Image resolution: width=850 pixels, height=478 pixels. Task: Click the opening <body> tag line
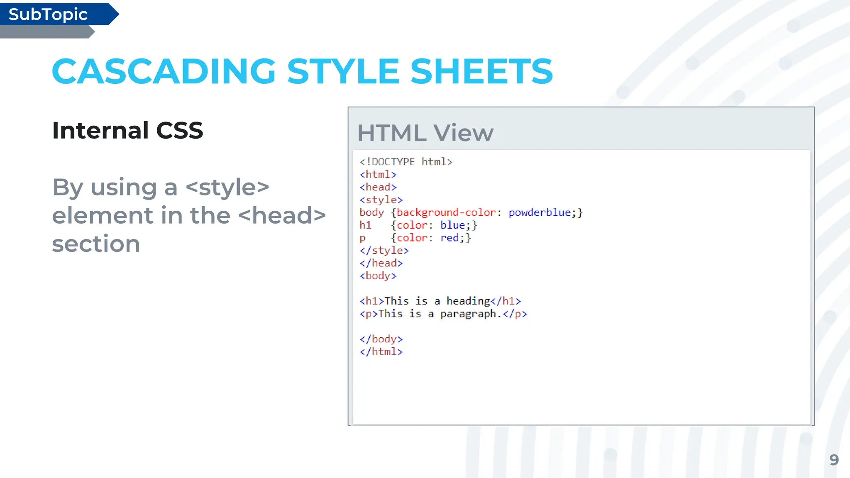tap(378, 276)
